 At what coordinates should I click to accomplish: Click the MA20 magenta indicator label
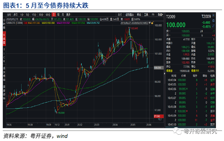63,23
